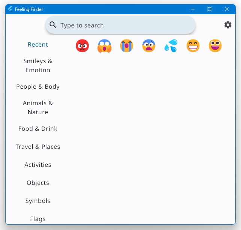The image size is (241, 230).
Task: Show the Animals & Nature category
Action: click(x=38, y=107)
